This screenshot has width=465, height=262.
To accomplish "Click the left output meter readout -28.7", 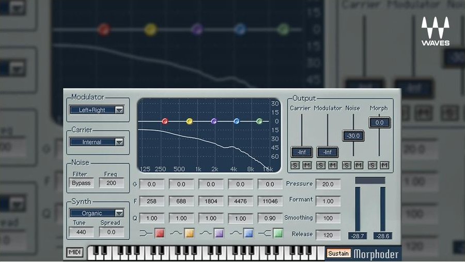I will point(358,236).
